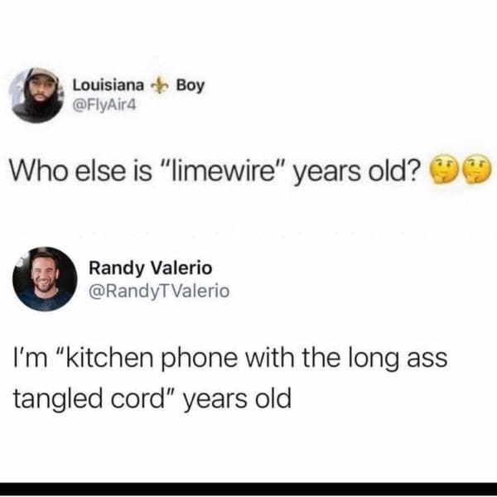The height and width of the screenshot is (497, 497).
Task: Open Randy Valerio's profile picture
Action: (45, 279)
